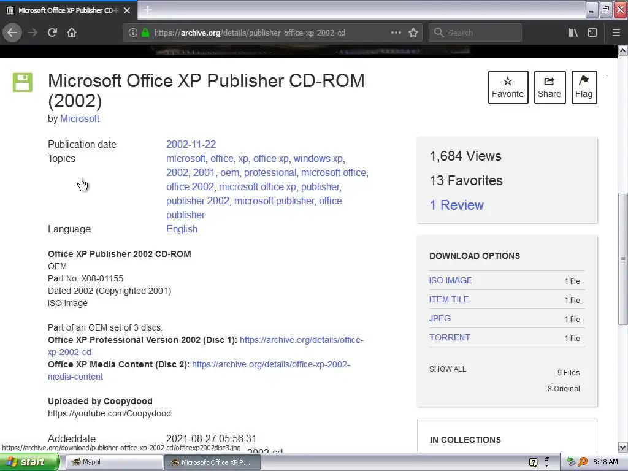
Task: Select Microsoft Office XP P... taskbar button
Action: 213,462
